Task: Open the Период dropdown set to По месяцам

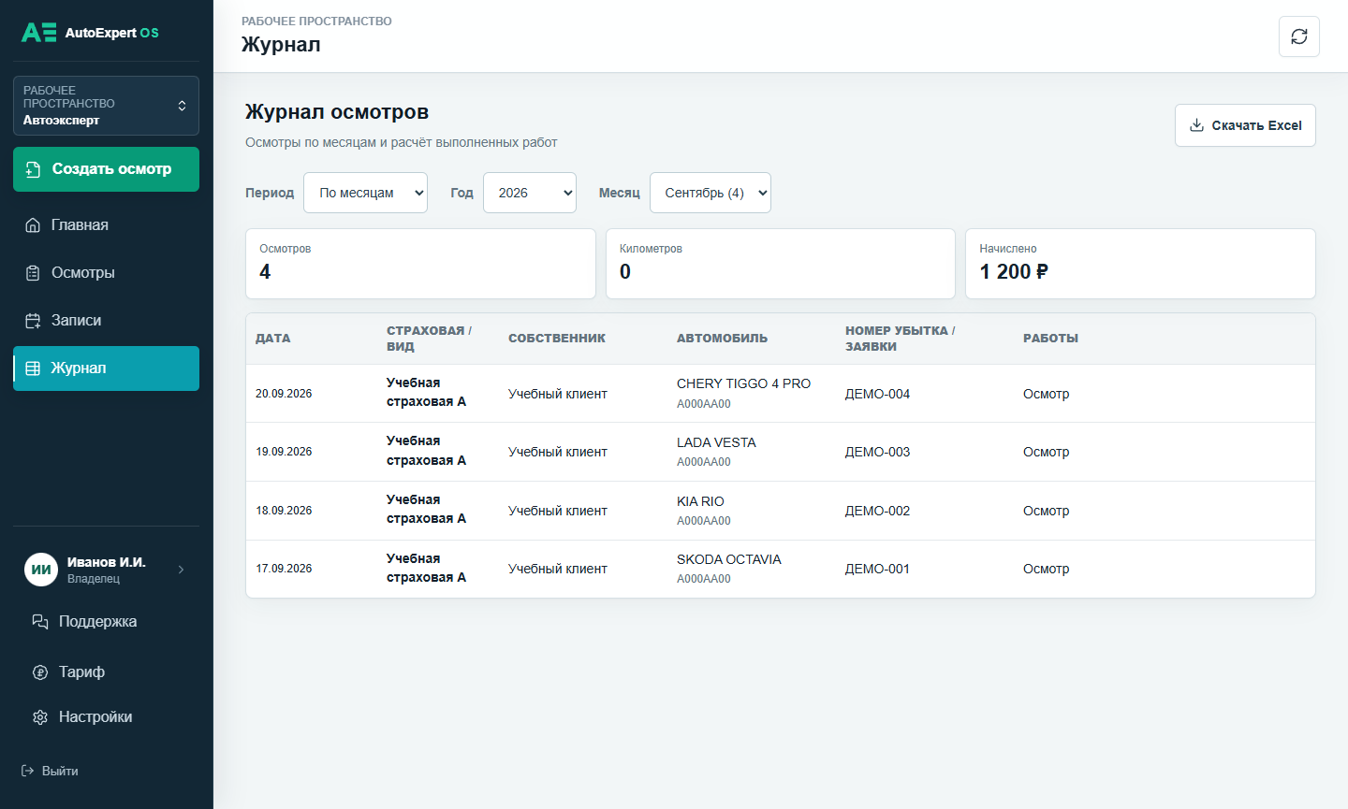Action: pyautogui.click(x=365, y=193)
